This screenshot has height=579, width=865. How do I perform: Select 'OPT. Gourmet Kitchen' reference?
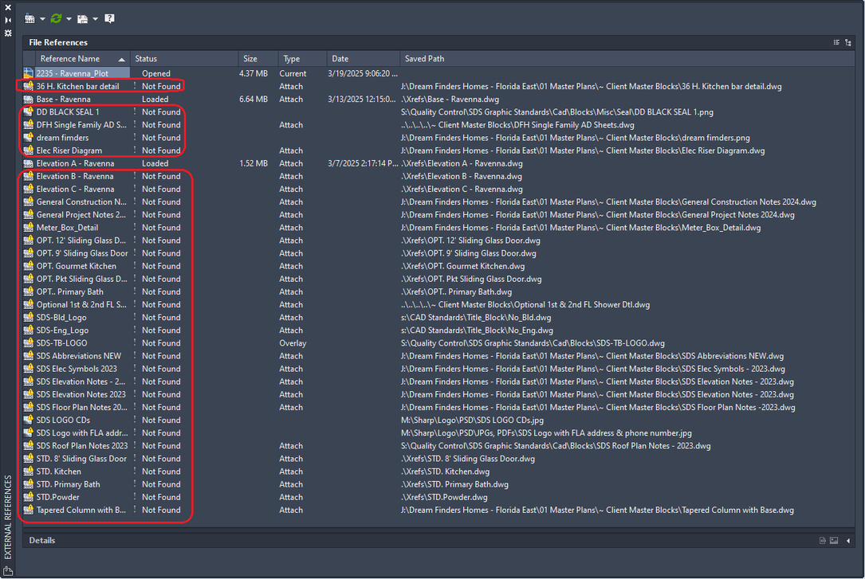(76, 265)
